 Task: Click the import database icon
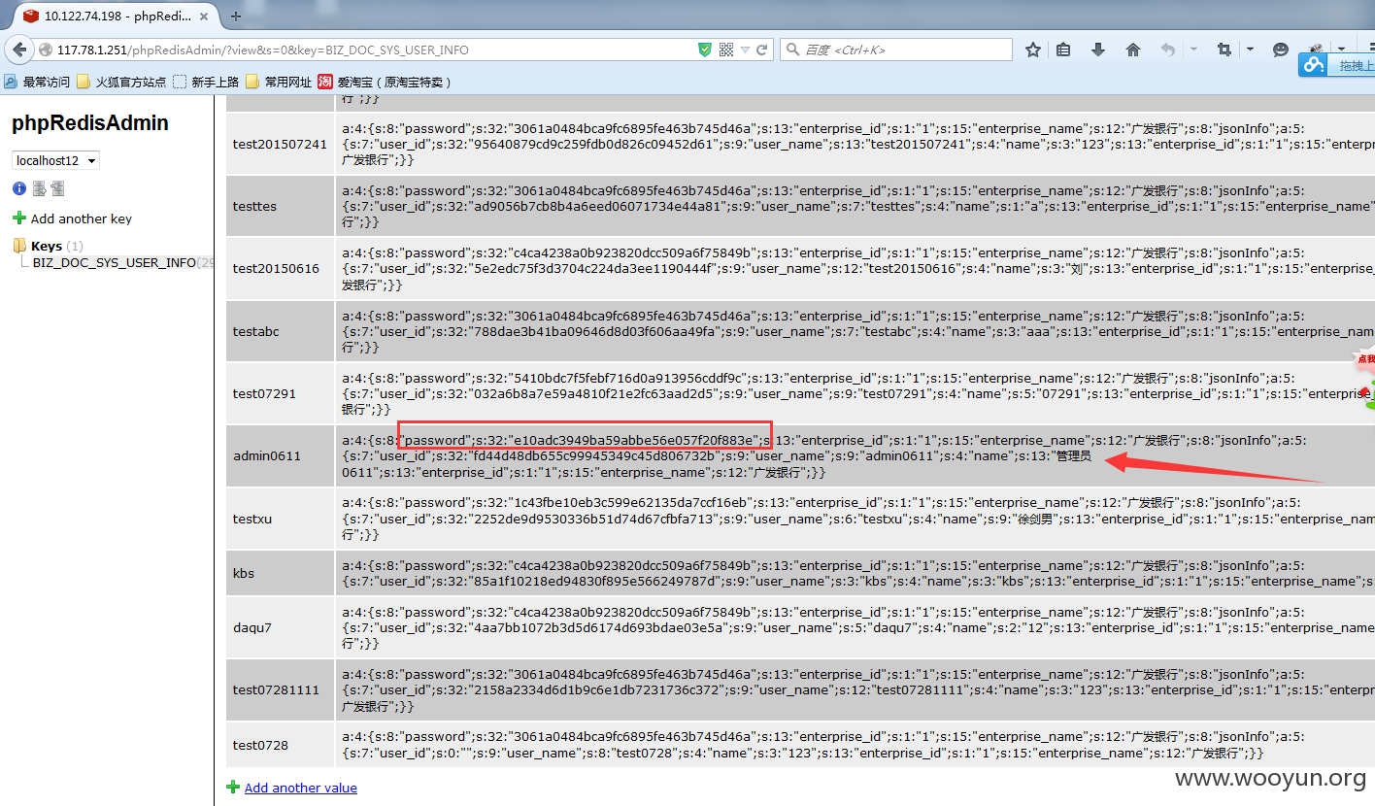(x=58, y=188)
